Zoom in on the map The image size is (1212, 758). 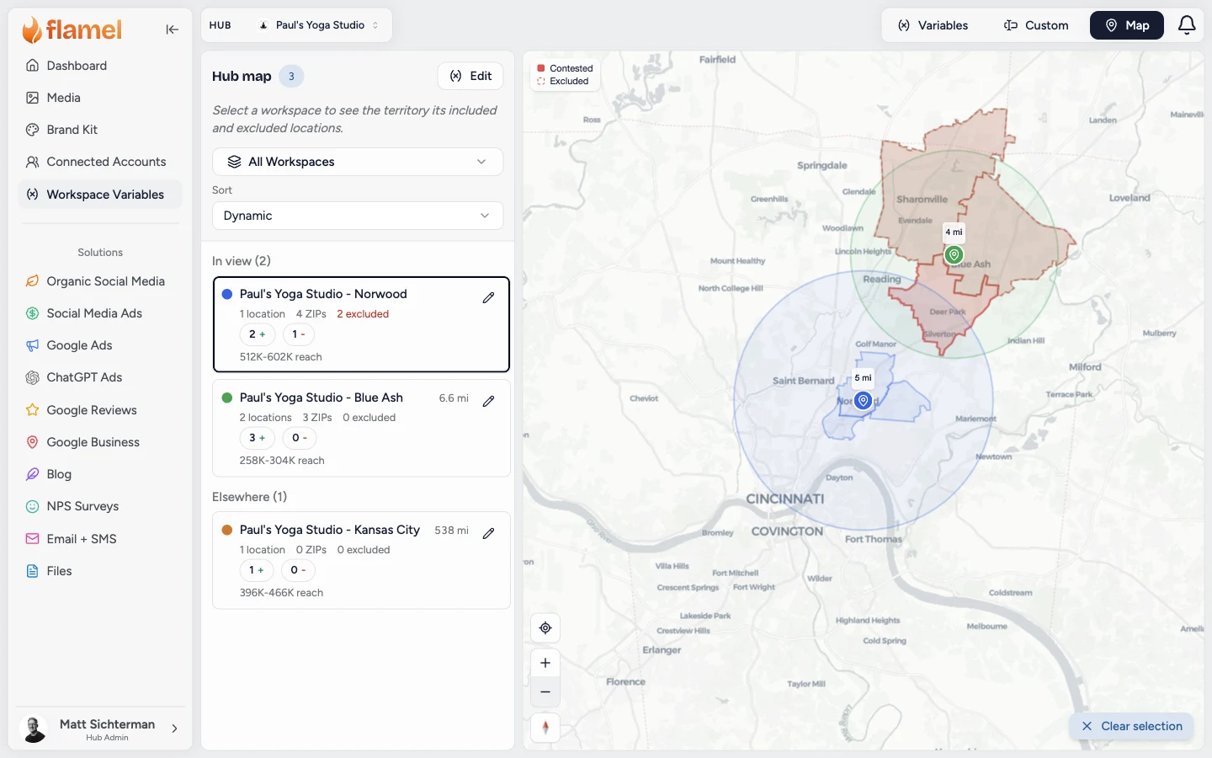[545, 663]
